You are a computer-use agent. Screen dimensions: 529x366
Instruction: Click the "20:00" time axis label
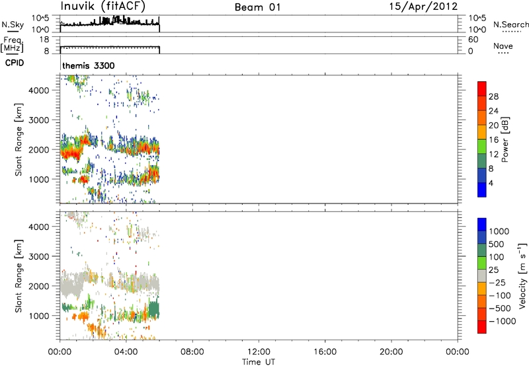[391, 352]
